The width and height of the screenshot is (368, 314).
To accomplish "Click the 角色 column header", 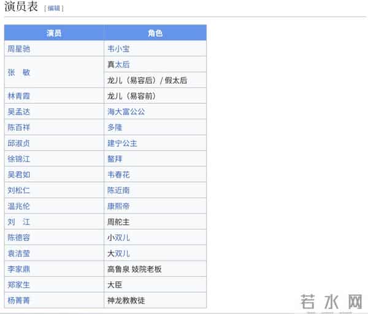I will [155, 33].
